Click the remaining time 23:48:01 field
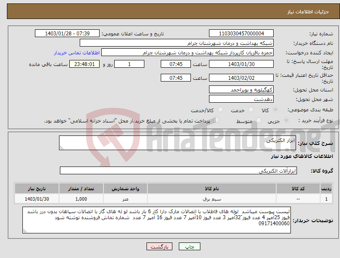Viewport: 340px width, 258px height. 84,64
